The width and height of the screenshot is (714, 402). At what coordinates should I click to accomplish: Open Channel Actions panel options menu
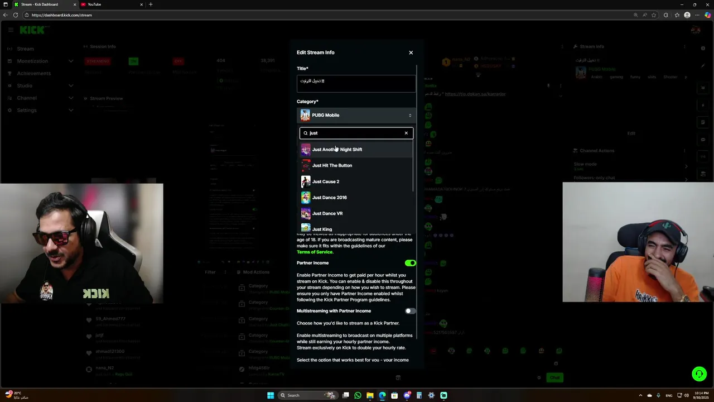point(684,150)
